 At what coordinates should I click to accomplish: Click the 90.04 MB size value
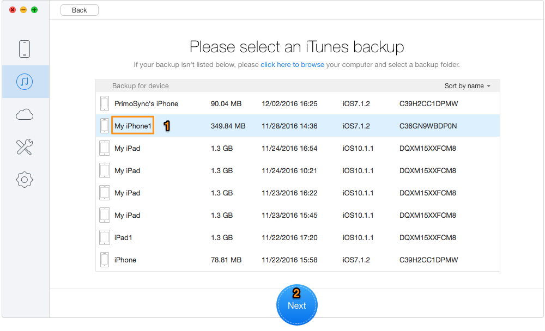[x=226, y=103]
